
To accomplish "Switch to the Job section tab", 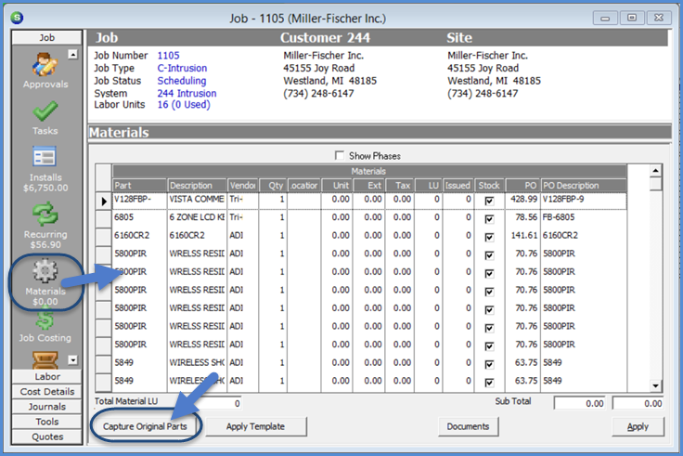I will coord(47,37).
